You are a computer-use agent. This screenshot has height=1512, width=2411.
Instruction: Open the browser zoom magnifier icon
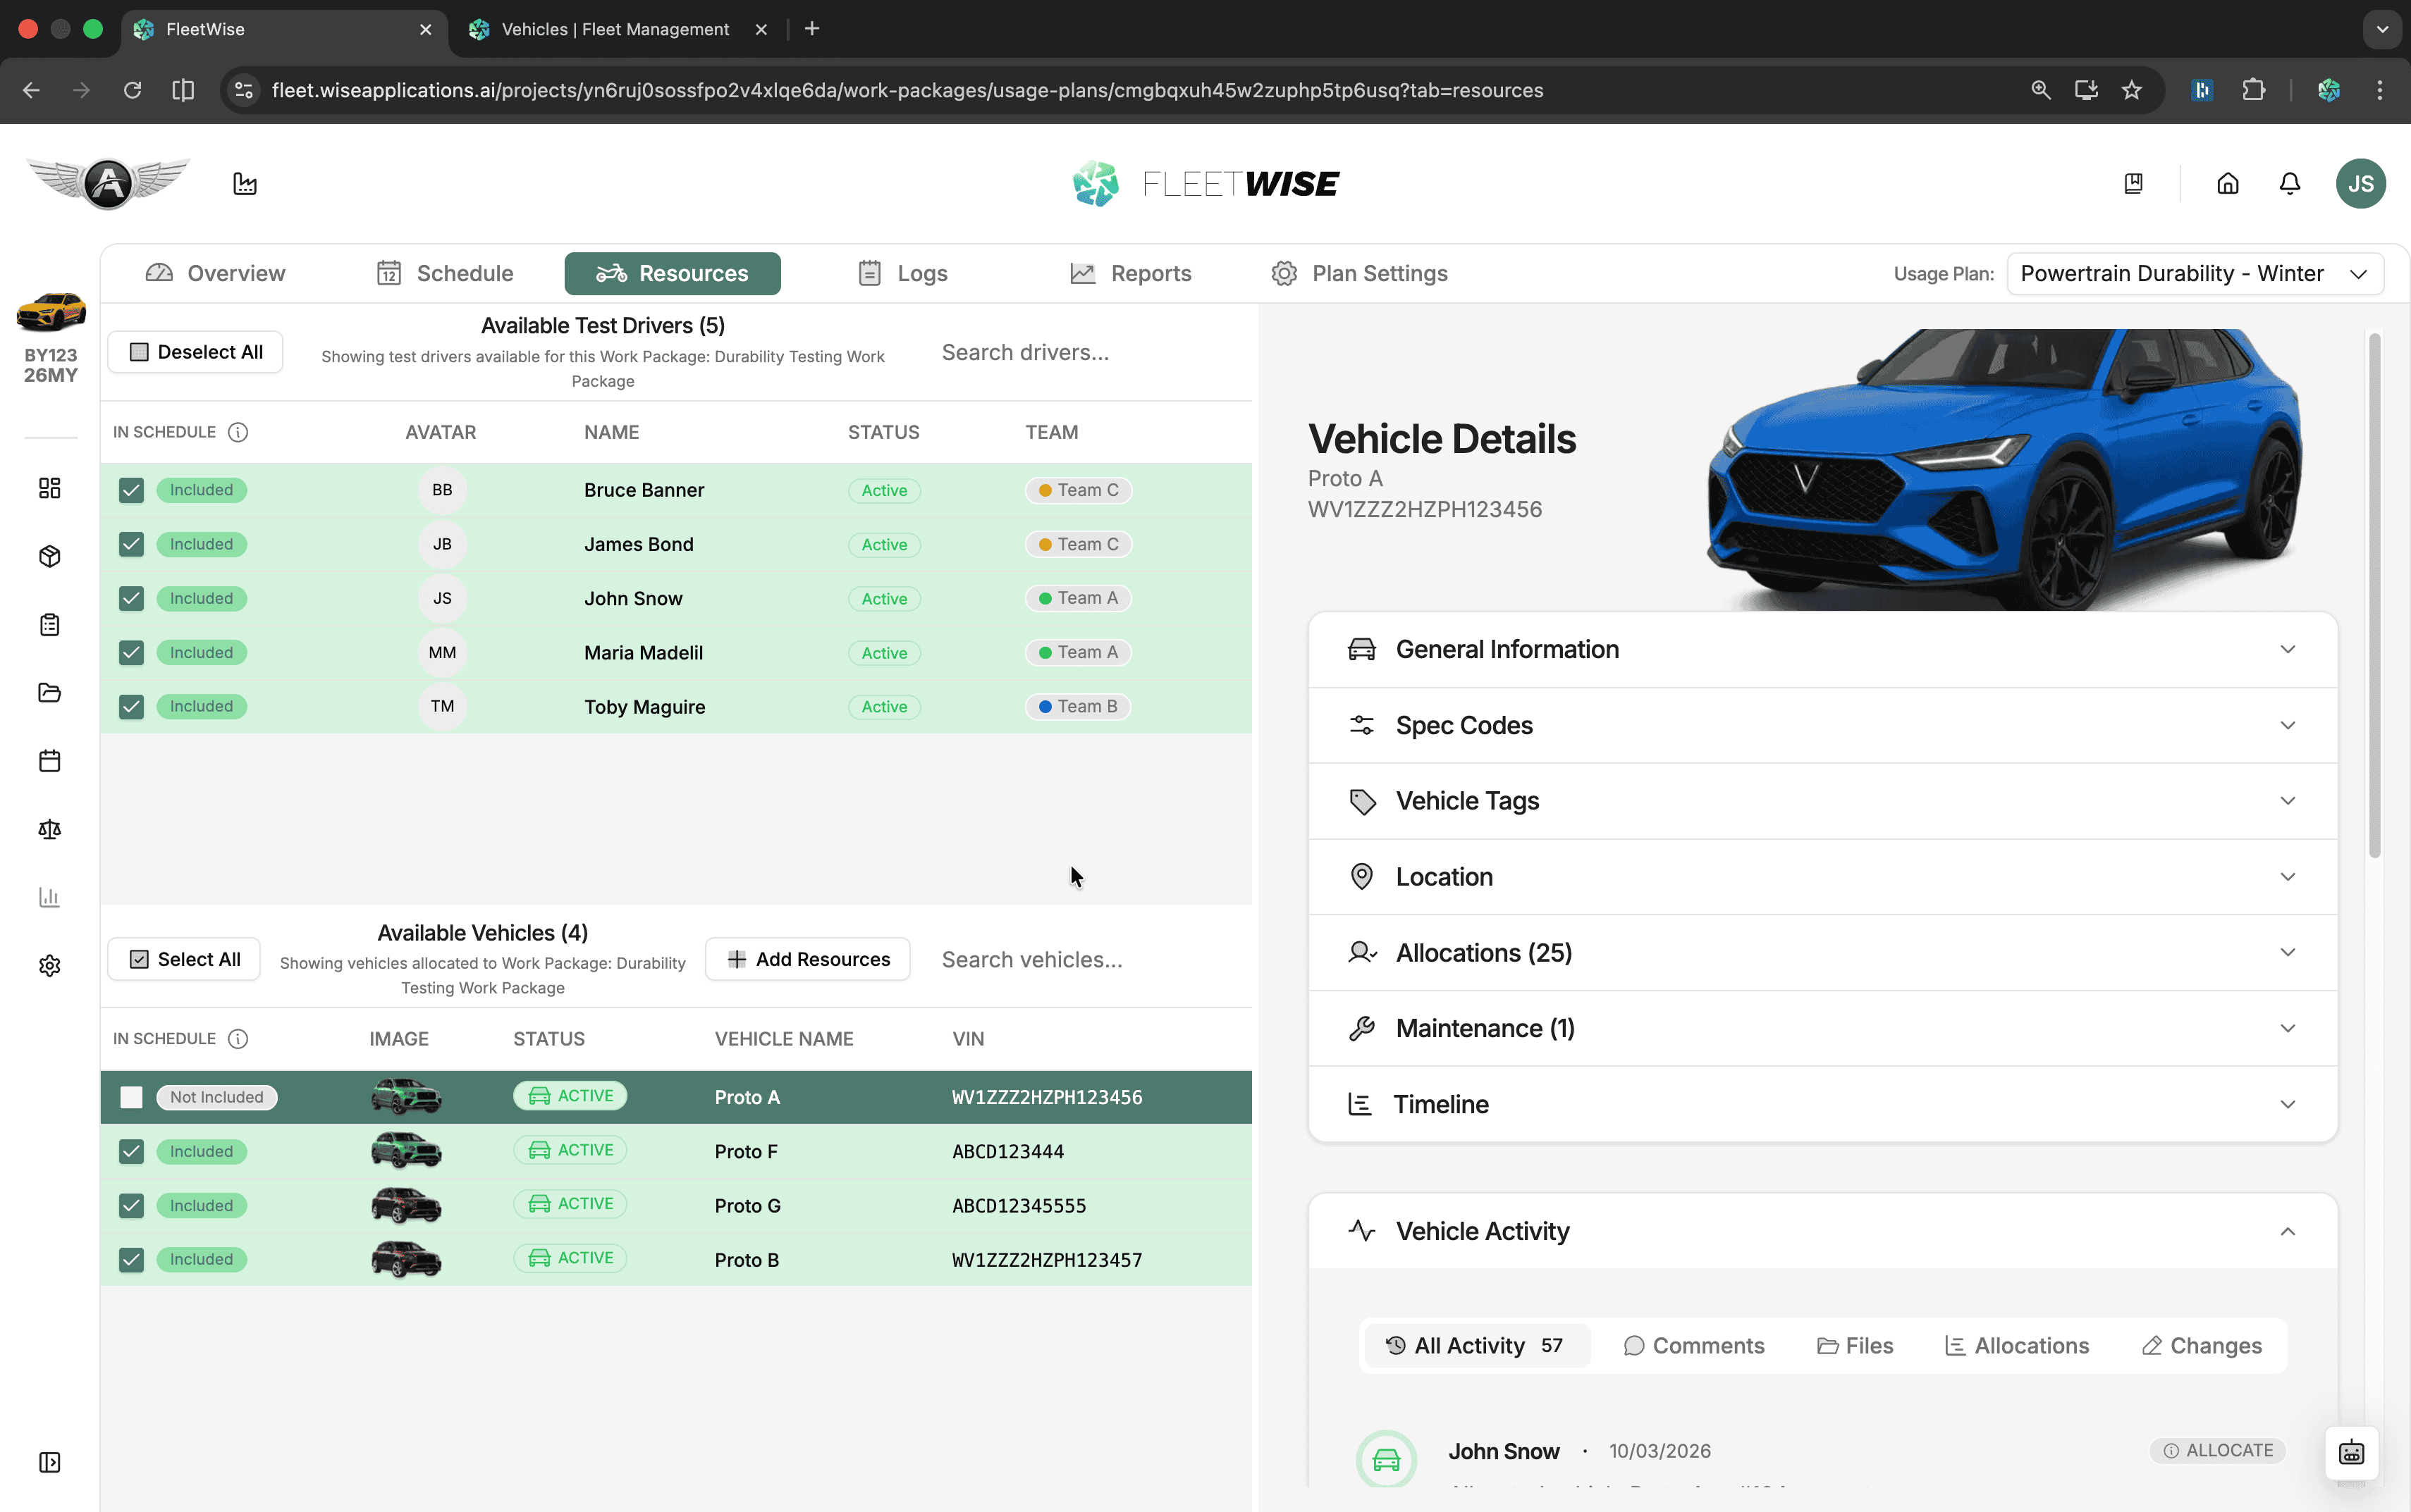click(2041, 90)
